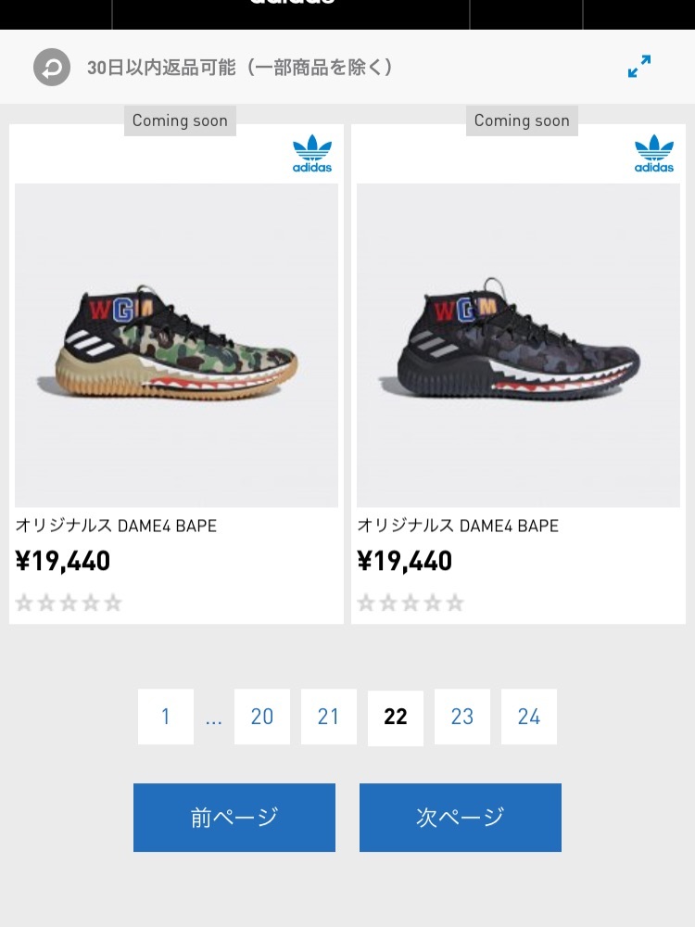This screenshot has height=927, width=695.
Task: Click adidas trefoil logo on black camo shoe card
Action: click(654, 154)
